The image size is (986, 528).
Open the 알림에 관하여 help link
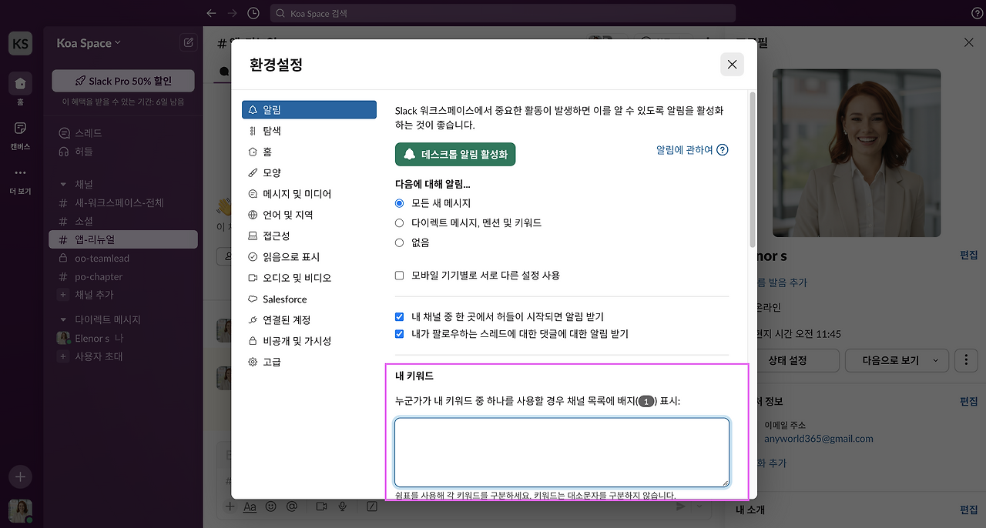684,149
